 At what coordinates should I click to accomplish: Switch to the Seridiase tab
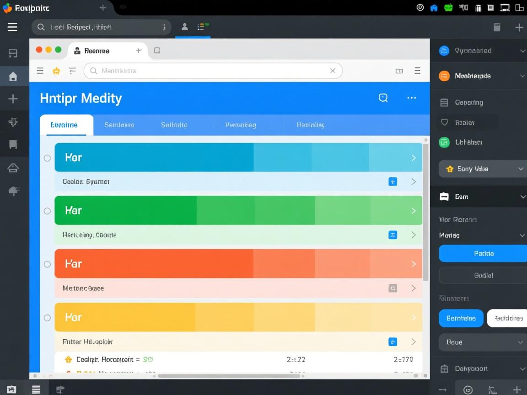[119, 125]
